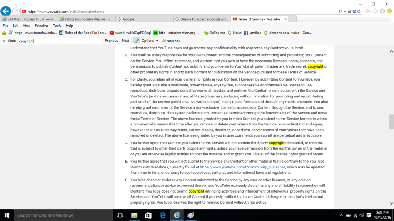Open the demons nasal voice Google bookmark
This screenshot has height=221, width=394.
[288, 33]
